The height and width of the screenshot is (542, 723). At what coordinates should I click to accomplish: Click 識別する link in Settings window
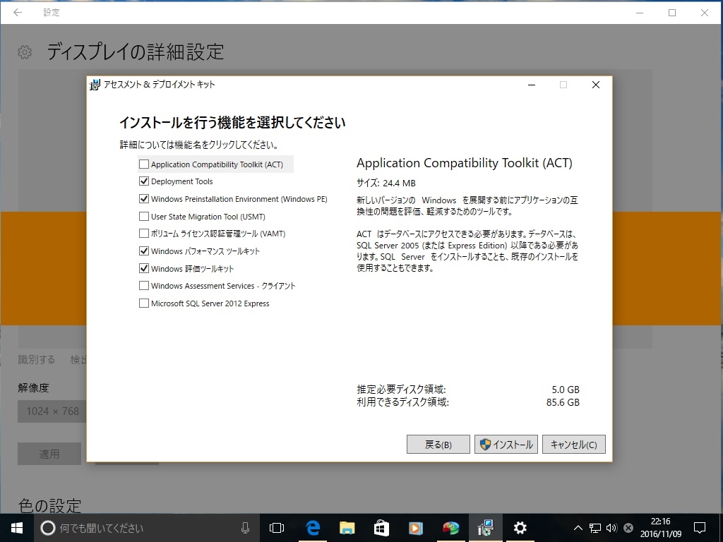click(x=37, y=359)
